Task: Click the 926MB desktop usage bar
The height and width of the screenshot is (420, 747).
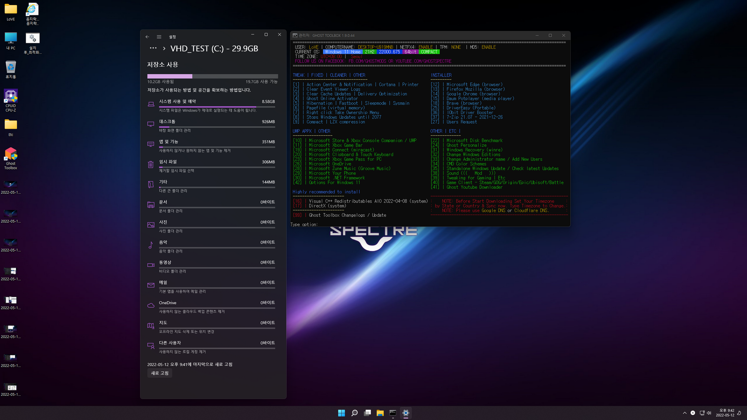Action: [217, 127]
